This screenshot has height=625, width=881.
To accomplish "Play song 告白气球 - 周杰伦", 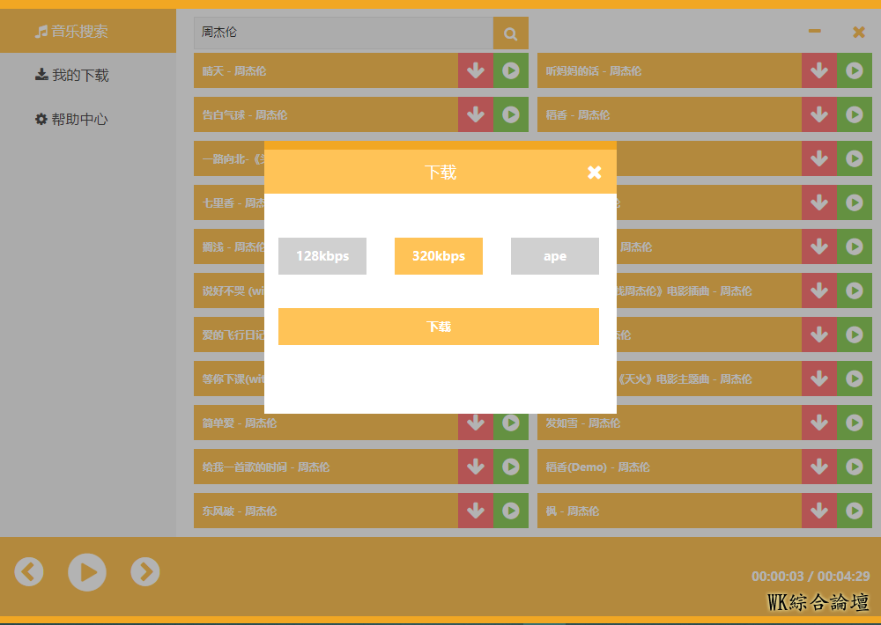I will [x=511, y=114].
